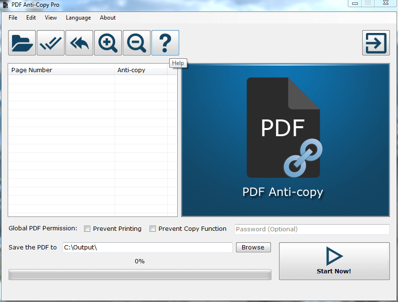Click the double-arrow reply/undo icon
Viewport: 398px width, 302px height.
coord(79,43)
